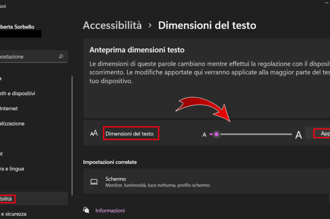
Task: Go back via the Accessibilità breadcrumb
Action: point(112,25)
